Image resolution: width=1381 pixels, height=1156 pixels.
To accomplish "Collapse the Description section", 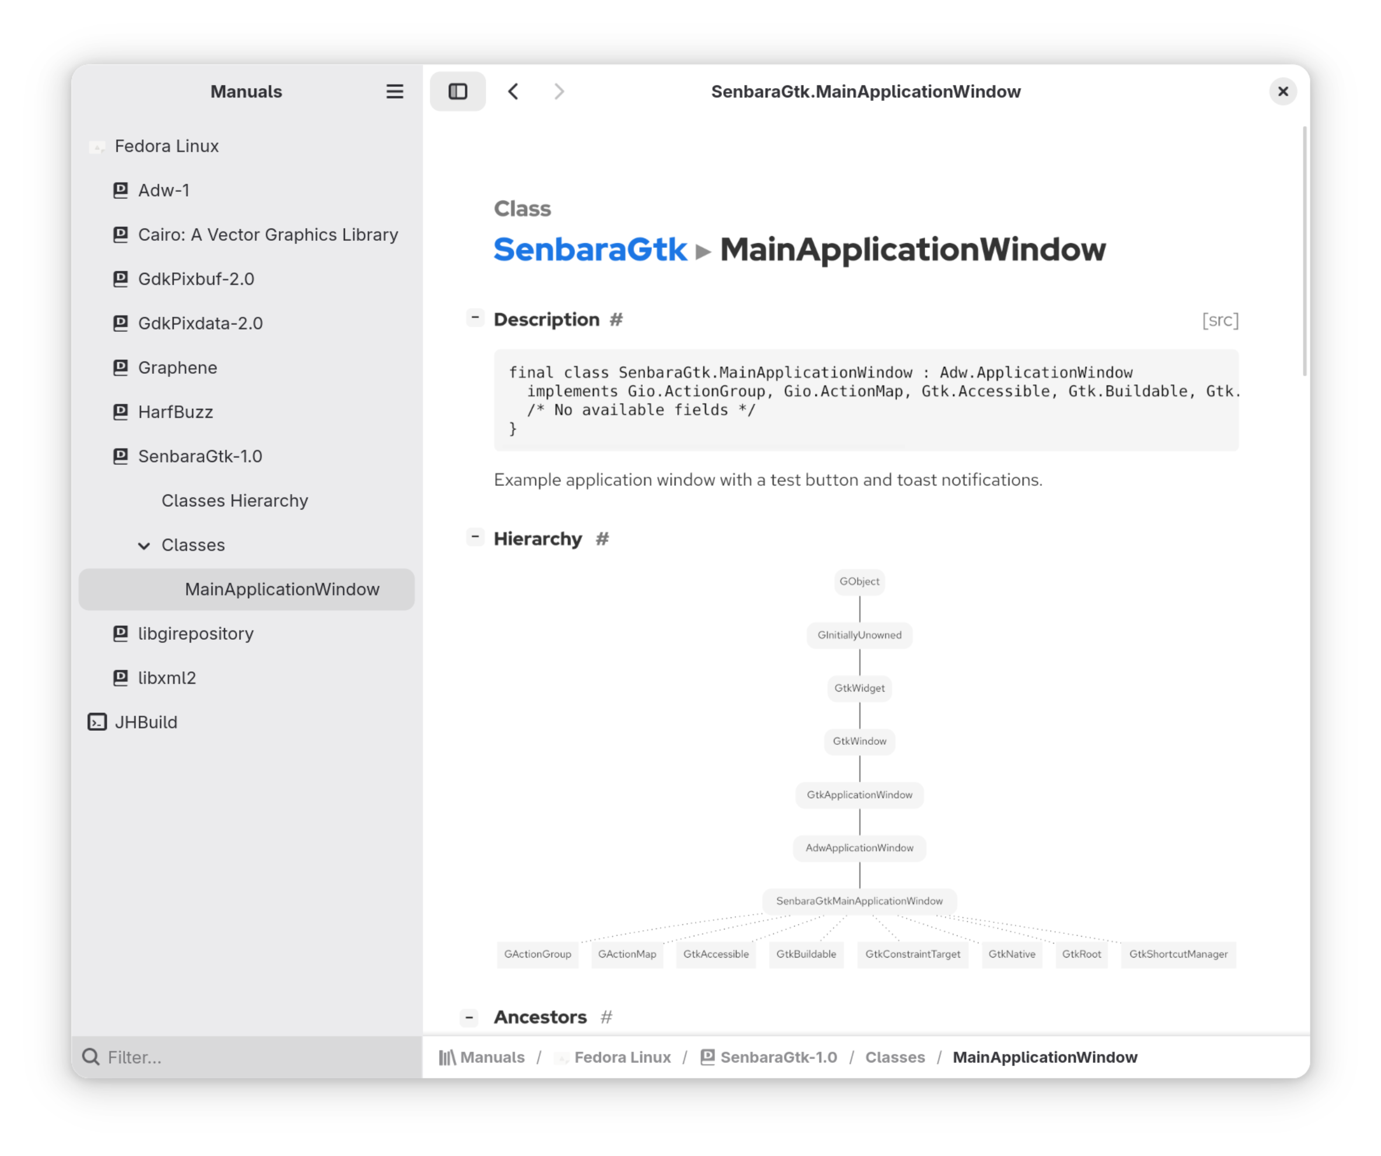I will [475, 318].
